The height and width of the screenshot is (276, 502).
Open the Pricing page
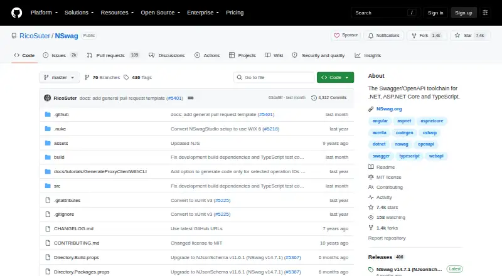235,13
